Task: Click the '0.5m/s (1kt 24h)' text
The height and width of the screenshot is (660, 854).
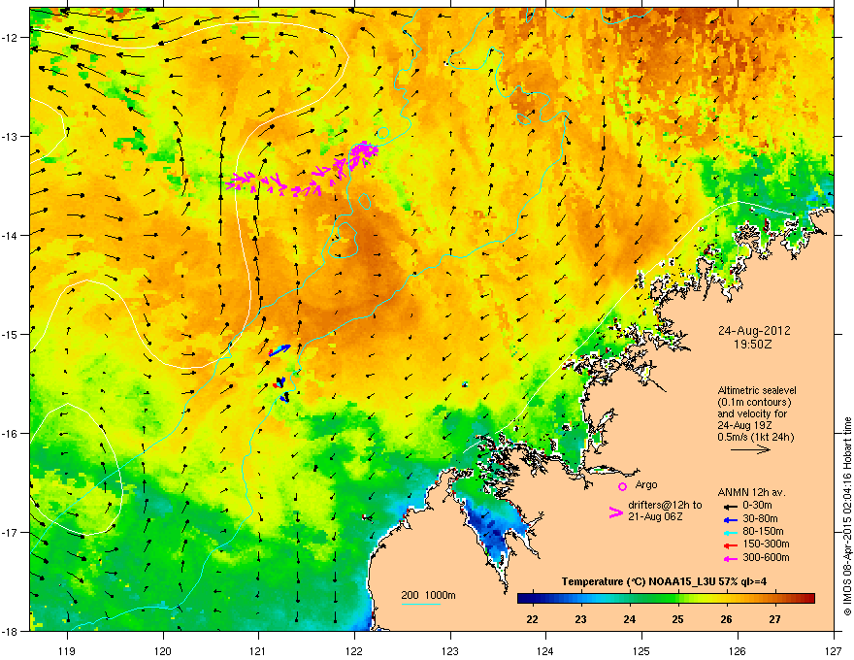Action: (x=755, y=437)
